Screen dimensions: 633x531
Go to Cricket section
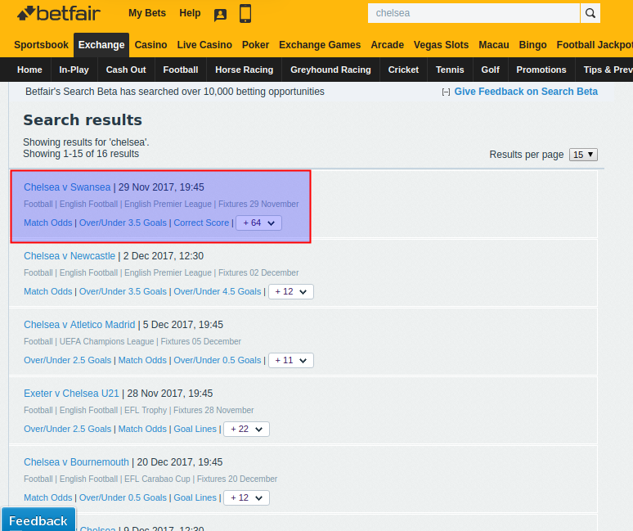pos(403,70)
